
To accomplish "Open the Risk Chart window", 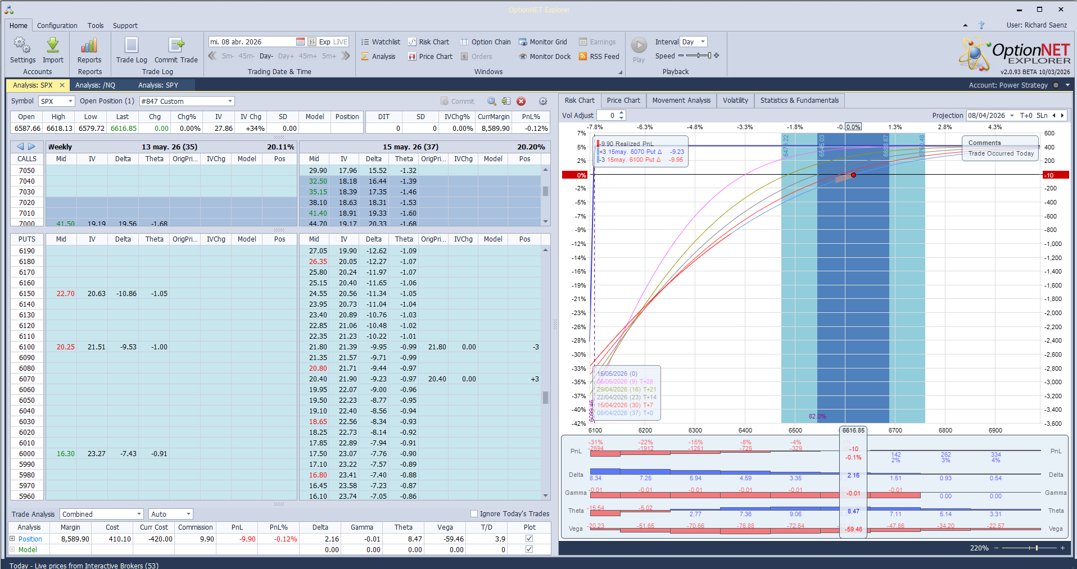I will pyautogui.click(x=428, y=42).
